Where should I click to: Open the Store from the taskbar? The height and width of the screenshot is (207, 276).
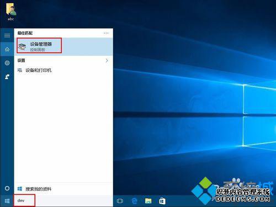[x=162, y=201]
